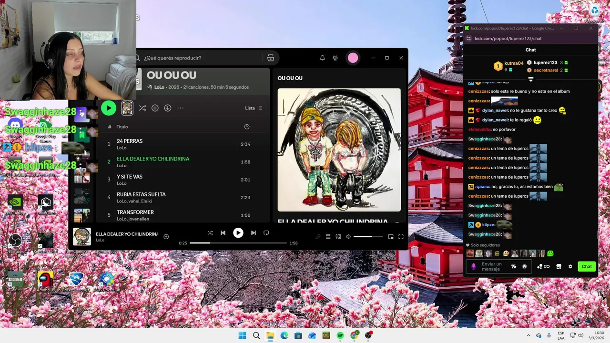Seek on the song progress bar

click(x=238, y=243)
